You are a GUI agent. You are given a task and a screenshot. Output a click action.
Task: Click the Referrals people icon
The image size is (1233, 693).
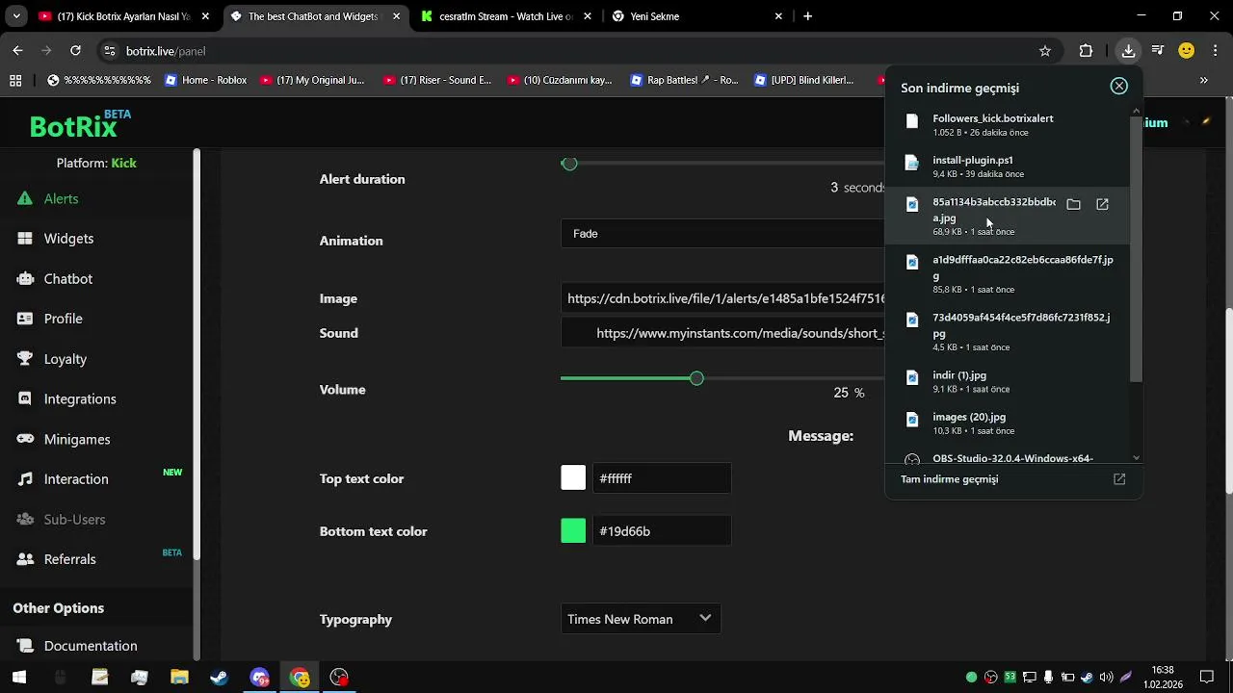tap(25, 559)
